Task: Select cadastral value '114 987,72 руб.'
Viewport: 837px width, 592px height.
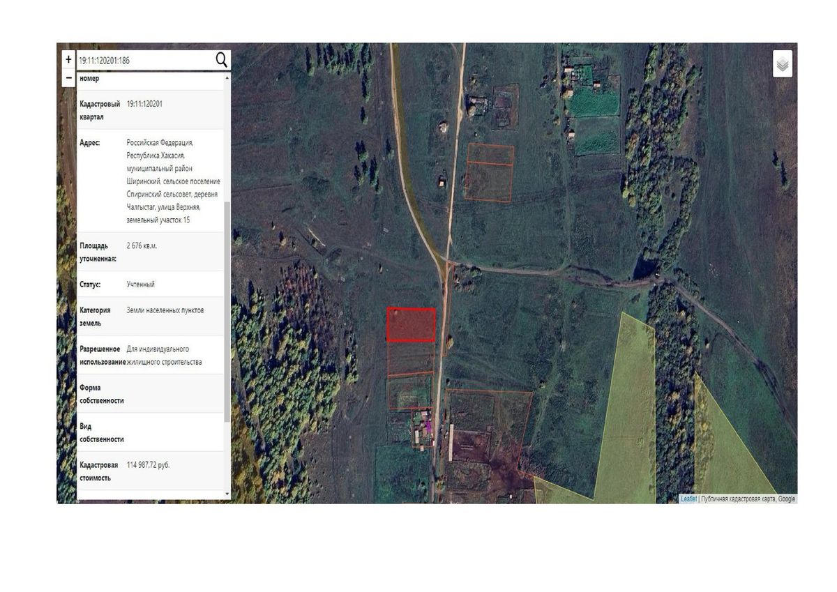Action: [x=148, y=465]
